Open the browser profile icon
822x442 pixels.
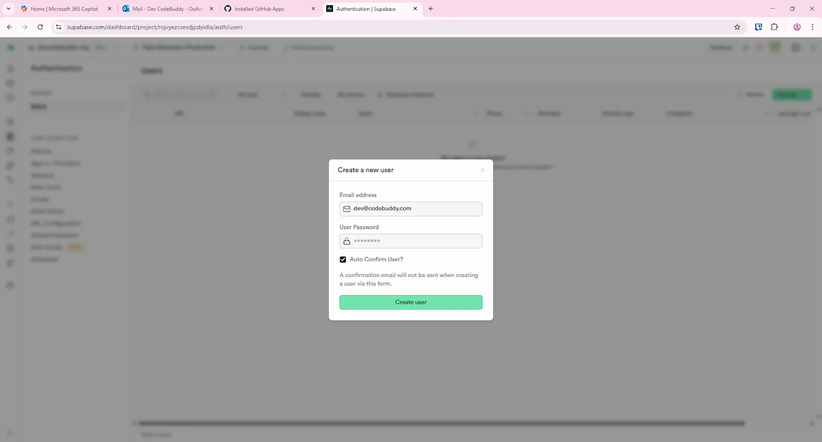tap(797, 27)
